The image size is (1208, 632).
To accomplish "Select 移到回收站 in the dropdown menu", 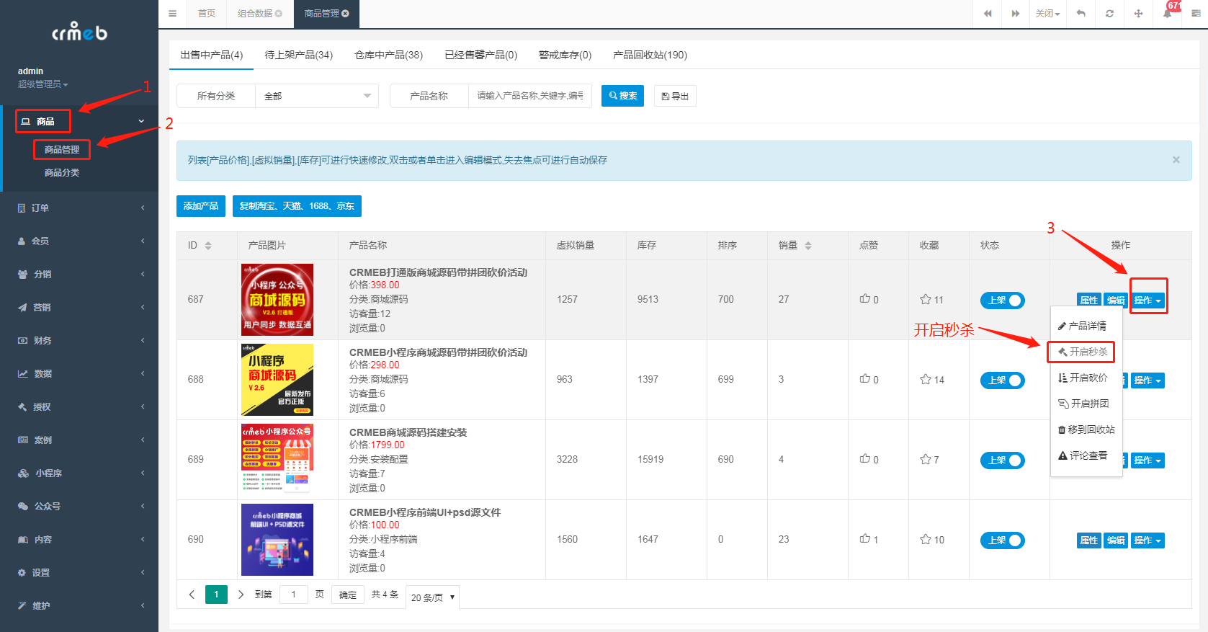I will (x=1086, y=430).
